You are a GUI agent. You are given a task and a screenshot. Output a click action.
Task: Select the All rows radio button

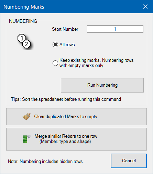tap(55, 45)
